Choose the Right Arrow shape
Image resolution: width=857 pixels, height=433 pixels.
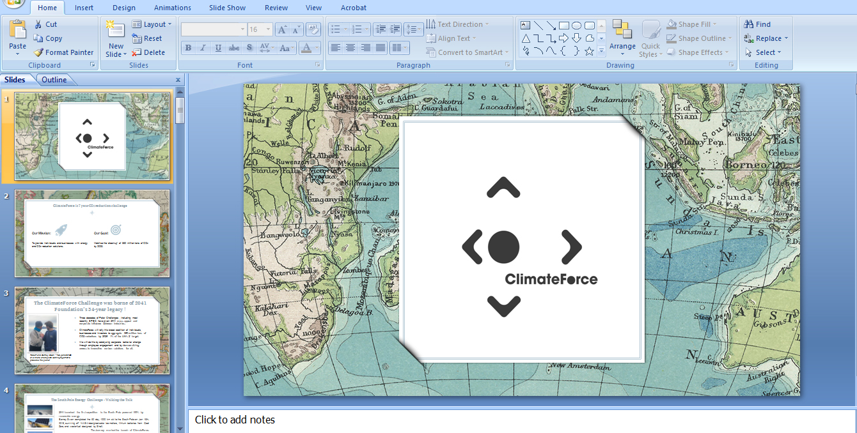pyautogui.click(x=564, y=38)
